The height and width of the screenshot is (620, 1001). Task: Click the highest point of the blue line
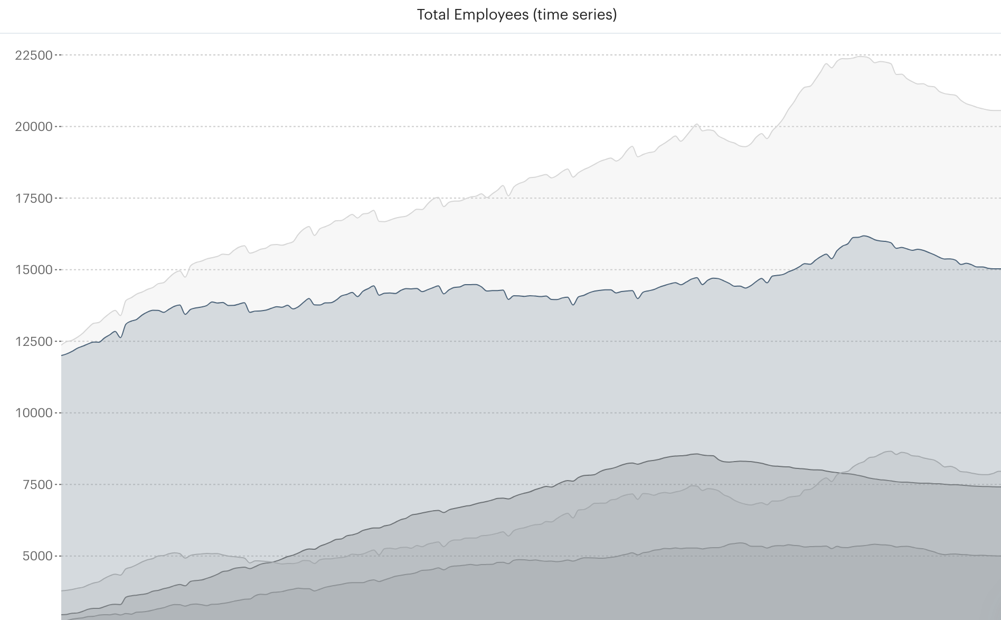pos(863,234)
